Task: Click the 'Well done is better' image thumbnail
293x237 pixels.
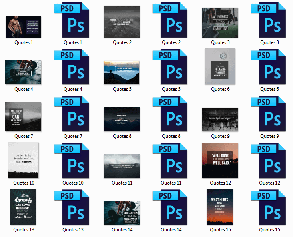Action: [x=219, y=161]
